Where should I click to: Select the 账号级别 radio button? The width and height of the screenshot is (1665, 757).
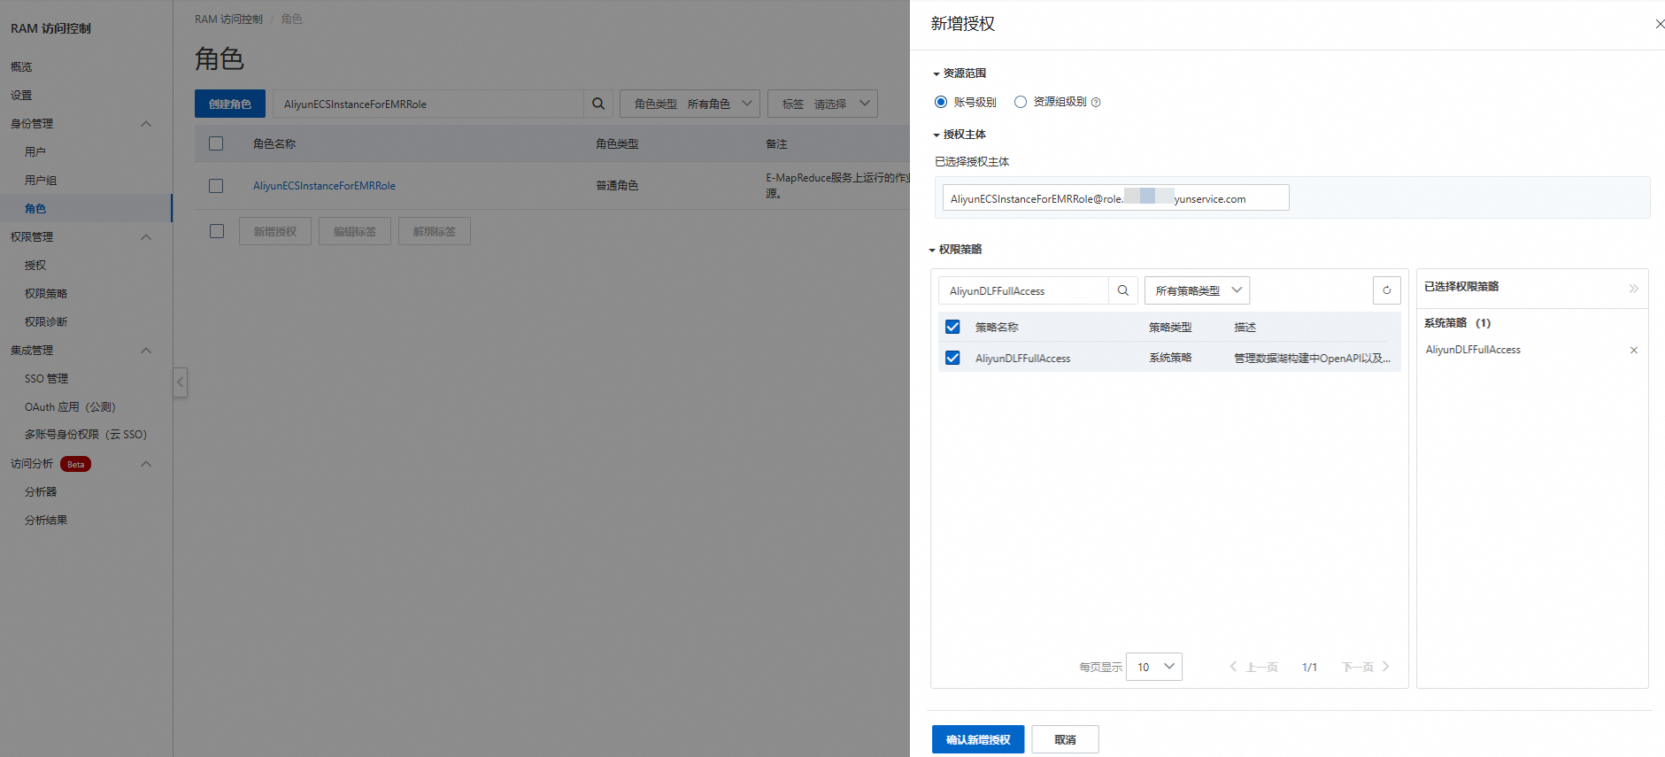pyautogui.click(x=941, y=102)
